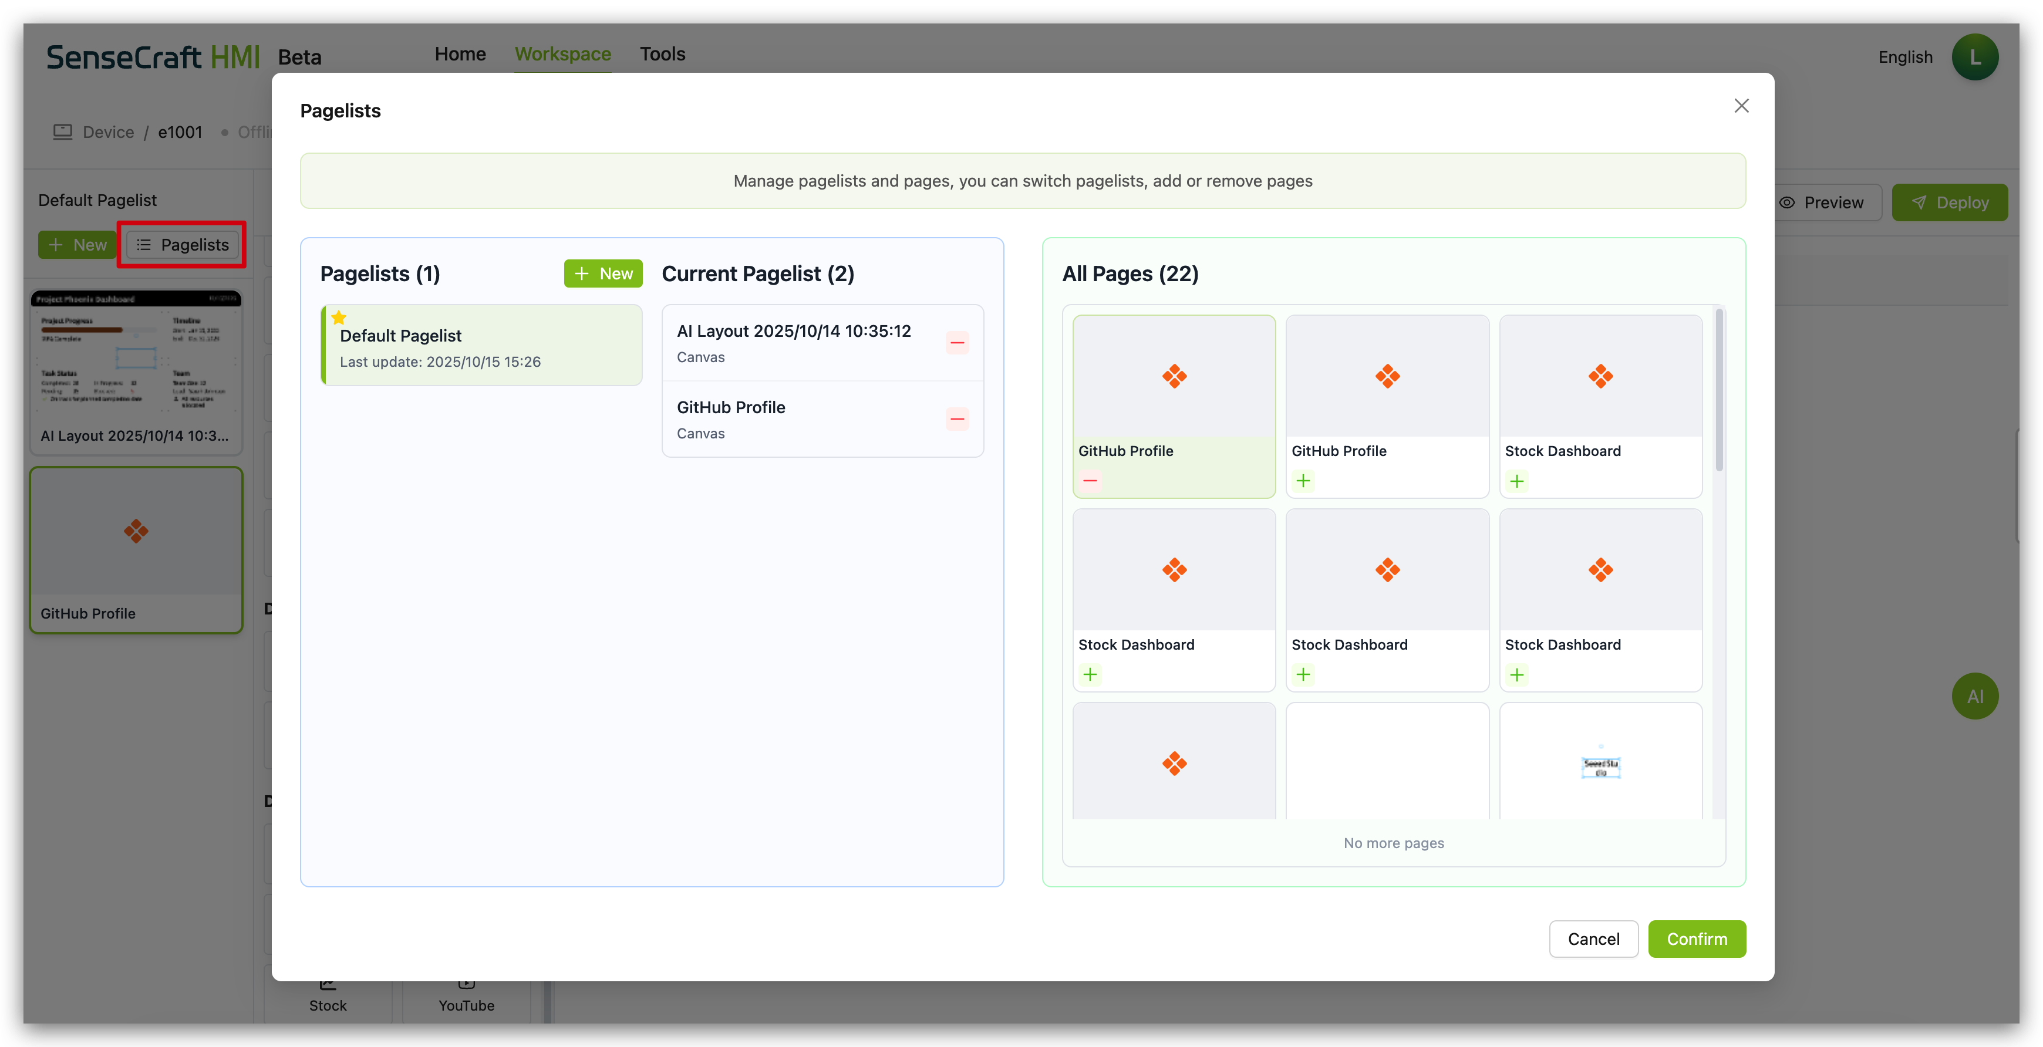Cancel the pagelist changes
This screenshot has width=2043, height=1047.
[1593, 938]
